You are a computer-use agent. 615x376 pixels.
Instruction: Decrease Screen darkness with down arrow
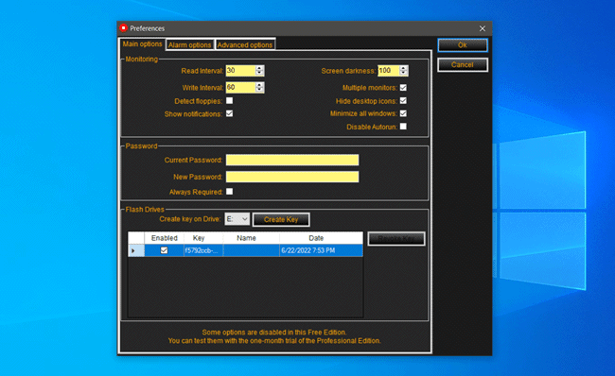pos(404,74)
